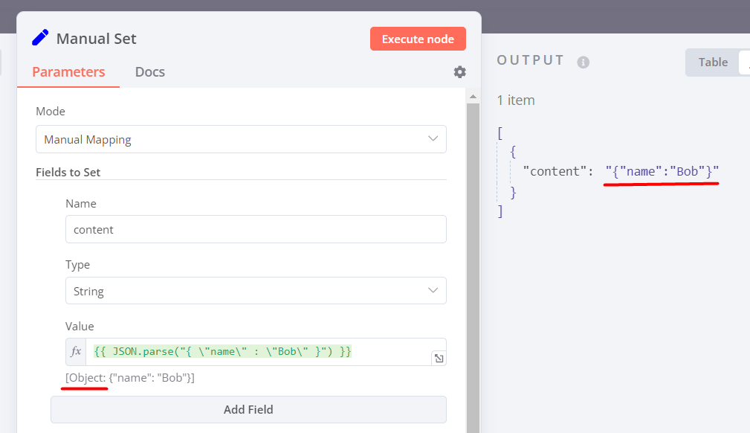Click the fx expression icon on Value
The image size is (750, 433).
click(x=76, y=352)
